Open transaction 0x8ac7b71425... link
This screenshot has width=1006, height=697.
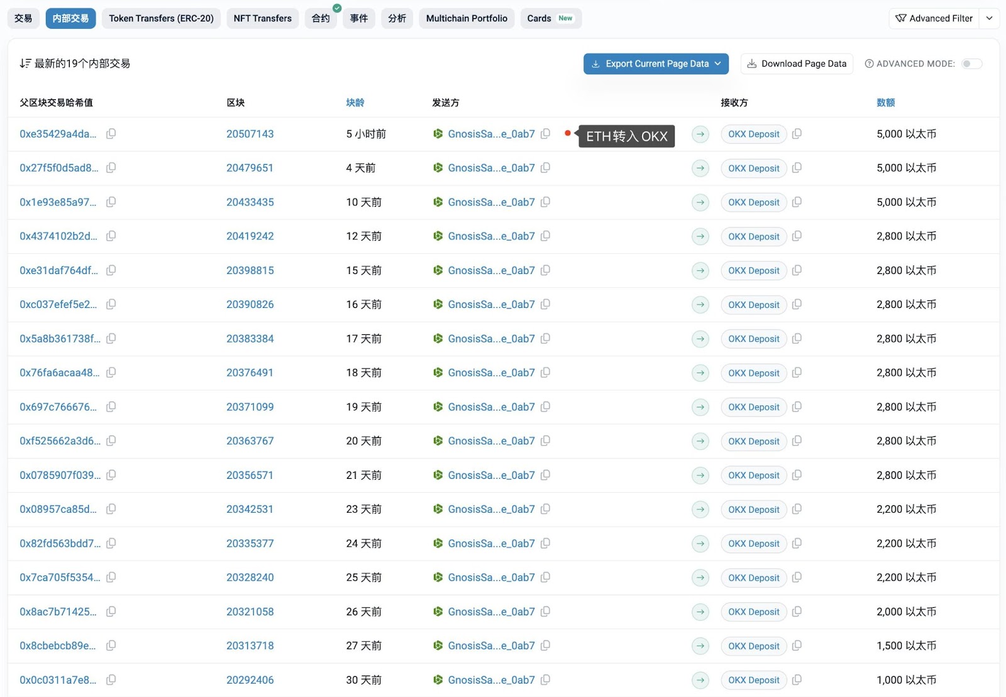point(58,612)
